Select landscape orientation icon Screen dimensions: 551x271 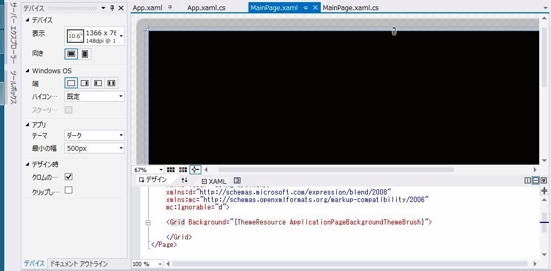pos(71,54)
